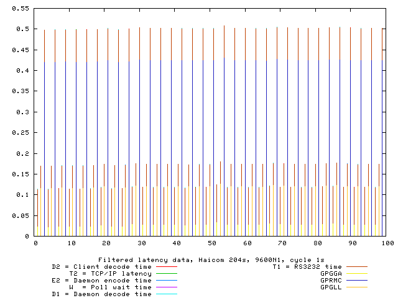Select the 'D2 = Client decode time' legend label
The width and height of the screenshot is (398, 298).
click(x=101, y=266)
